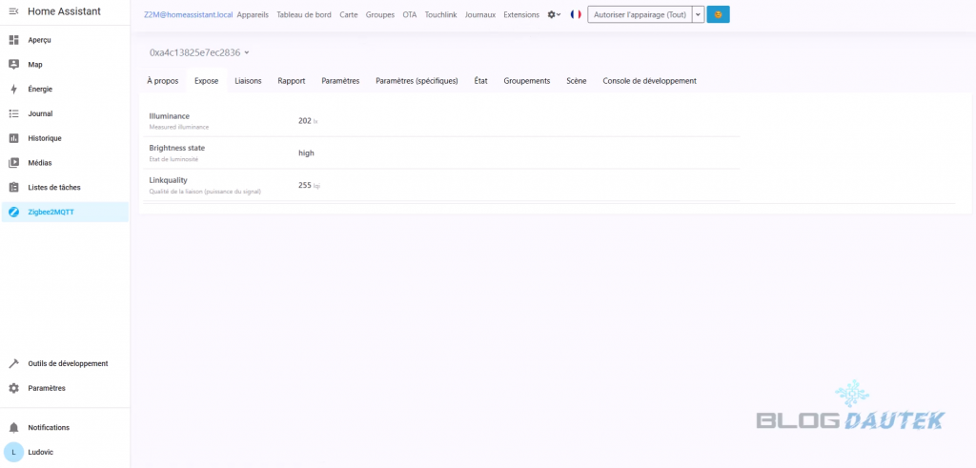Open the Journal list icon

13,113
